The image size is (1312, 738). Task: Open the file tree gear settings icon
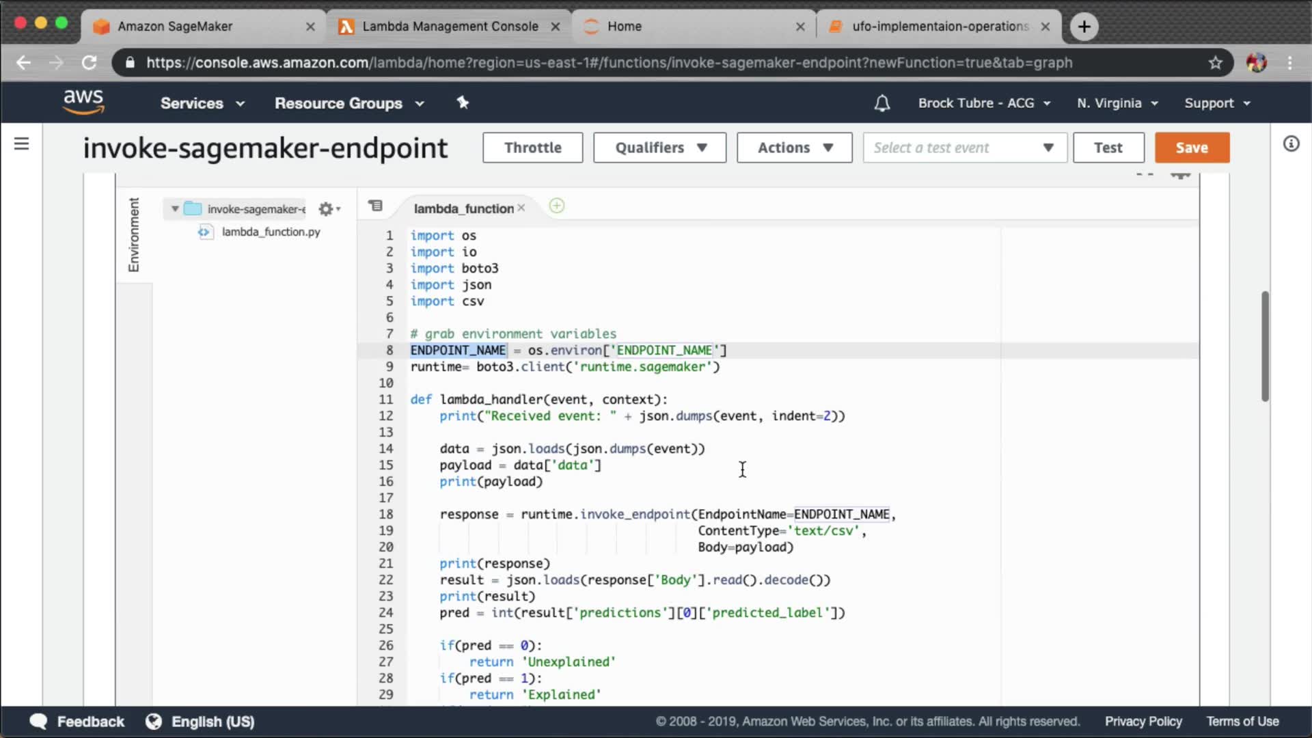327,209
